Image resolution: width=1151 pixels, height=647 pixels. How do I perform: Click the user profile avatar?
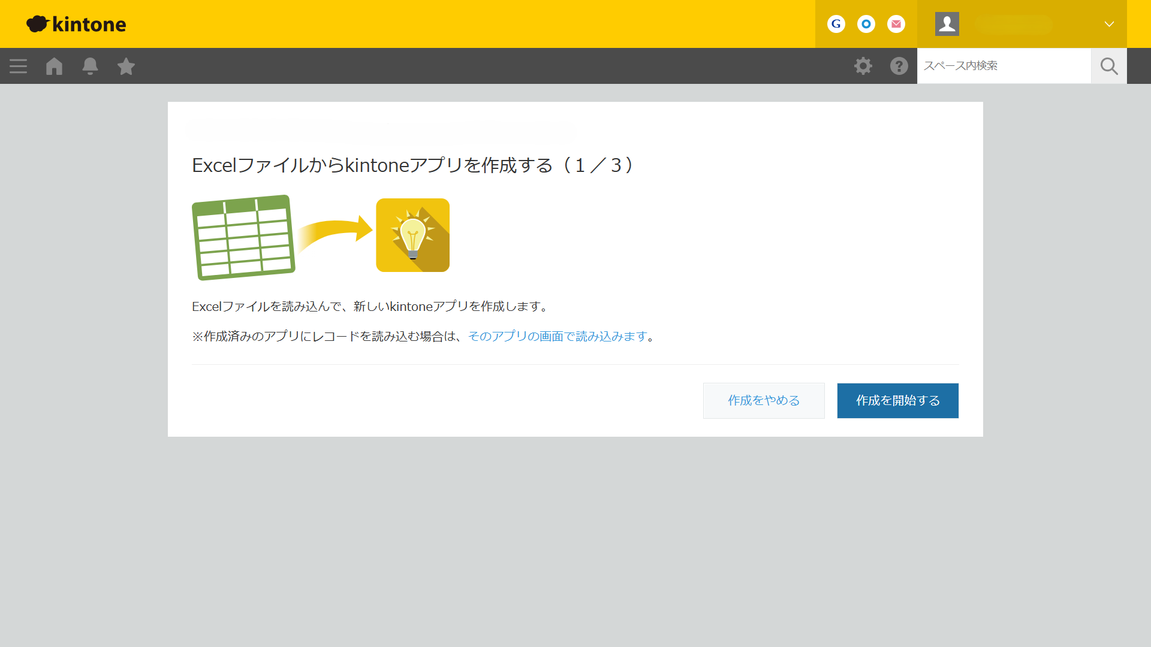point(947,24)
